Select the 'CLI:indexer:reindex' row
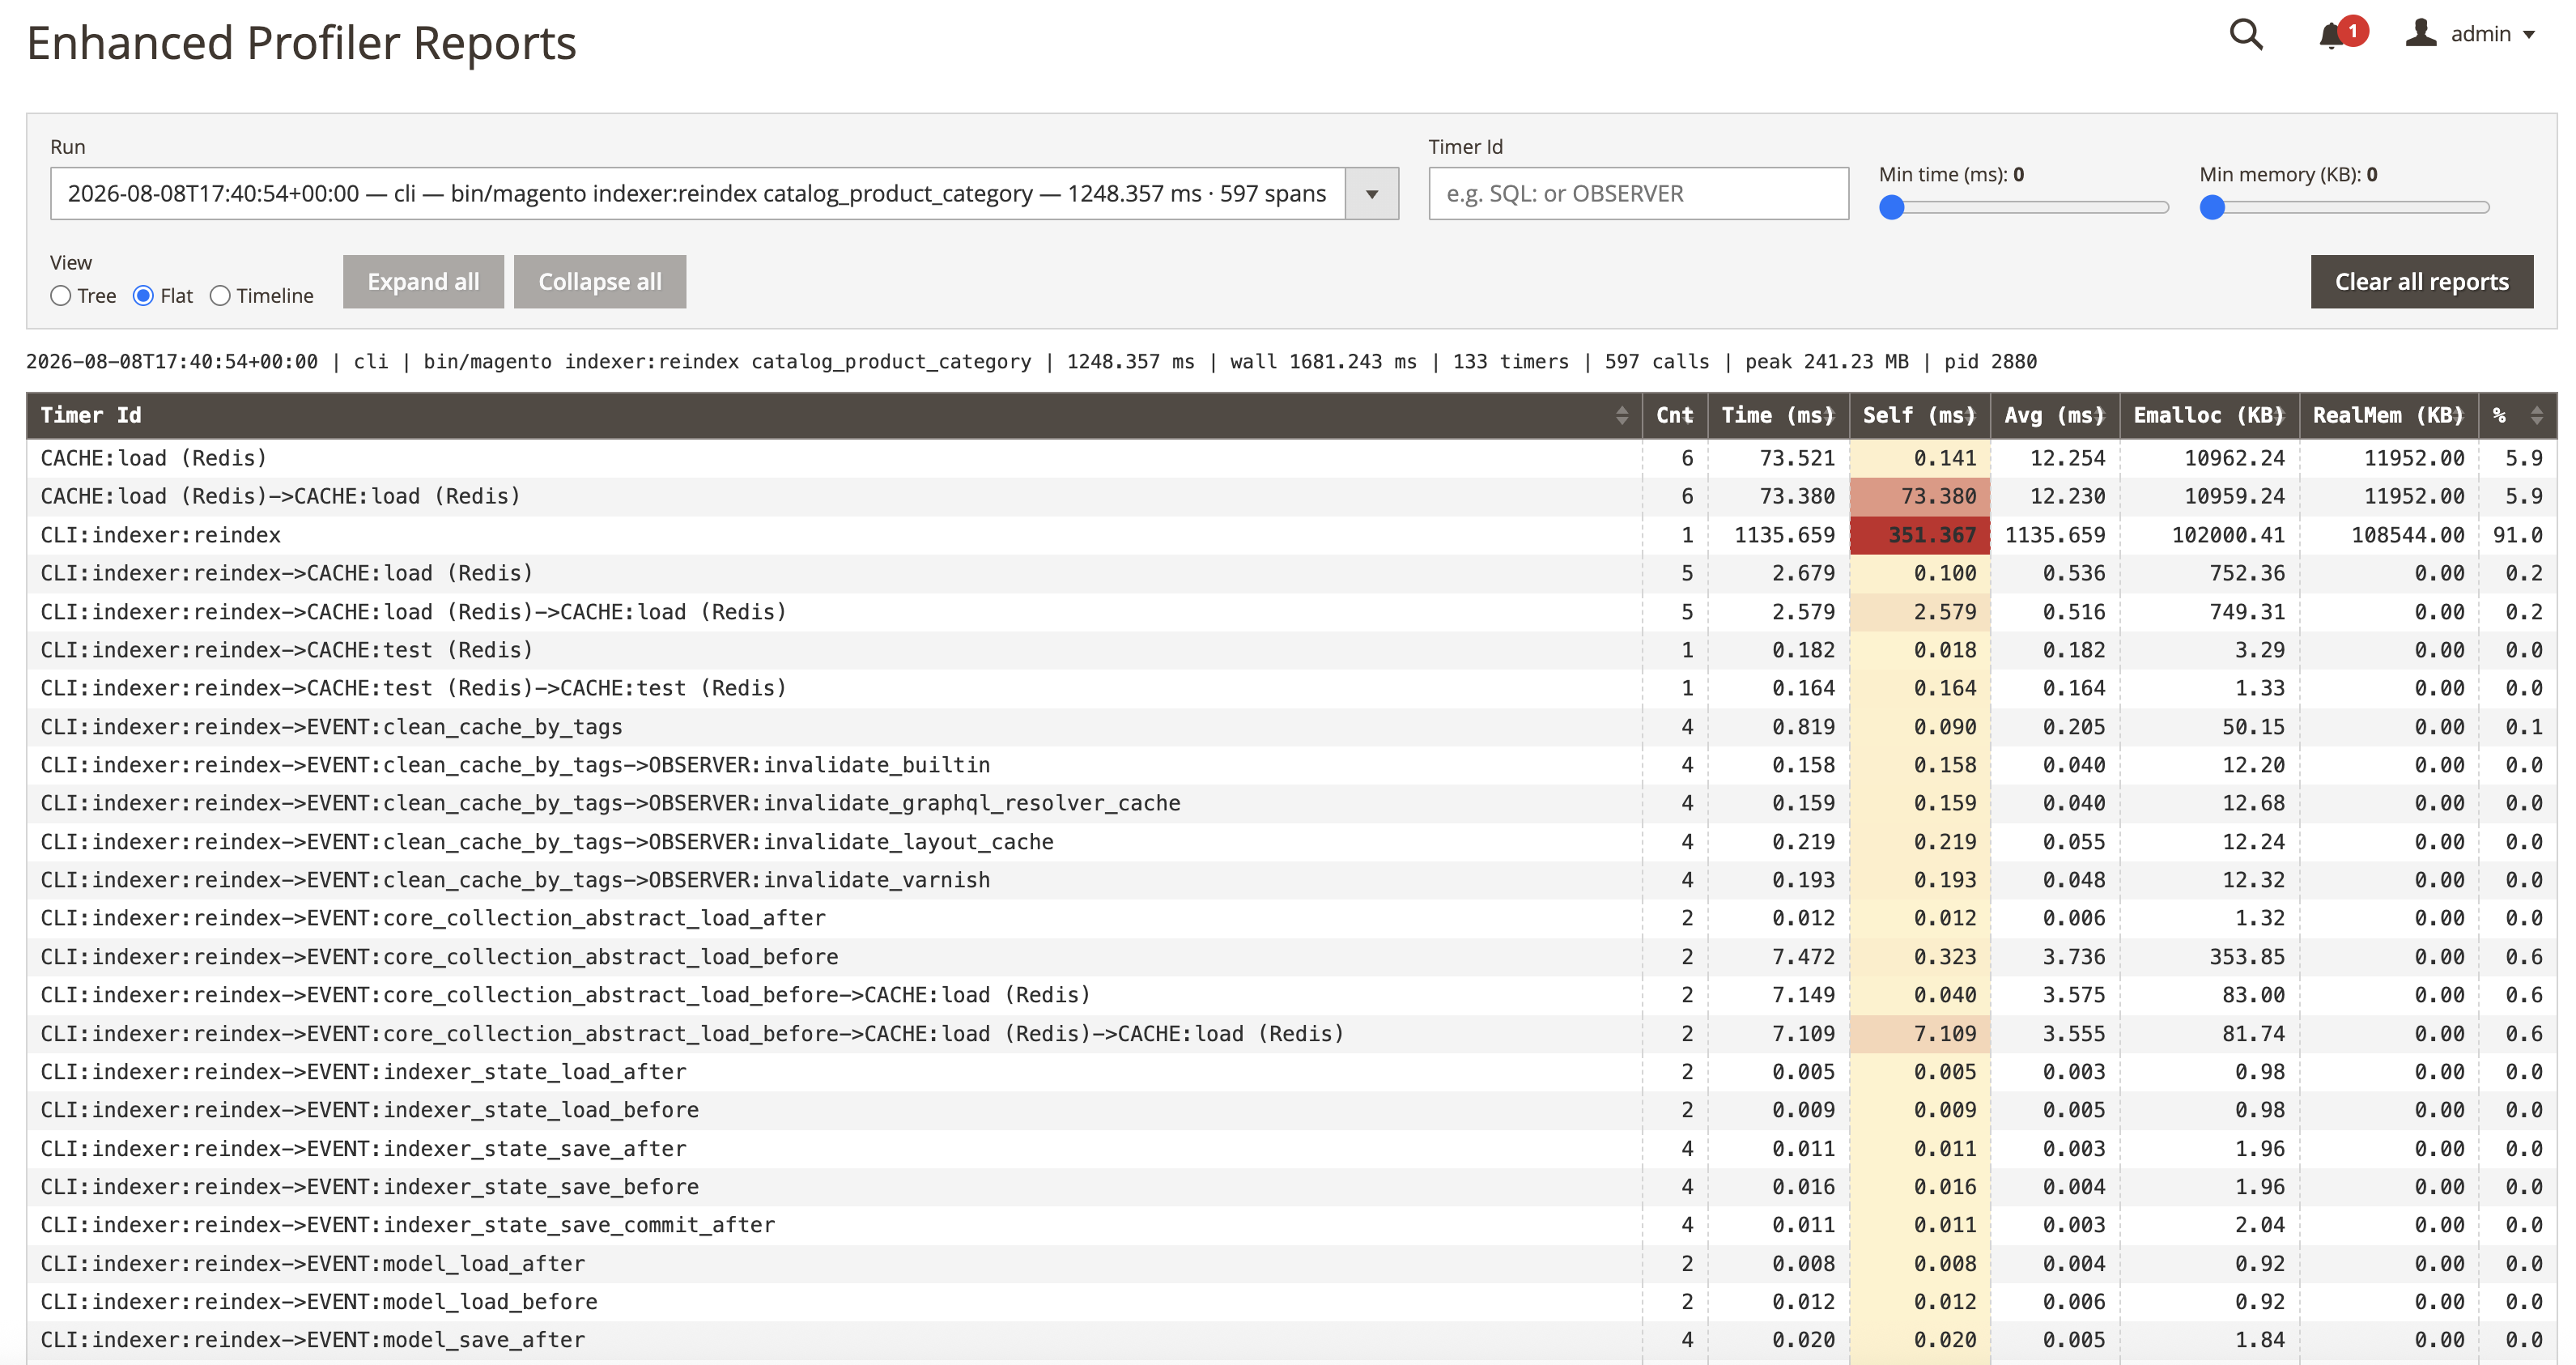2576x1365 pixels. coord(1291,535)
